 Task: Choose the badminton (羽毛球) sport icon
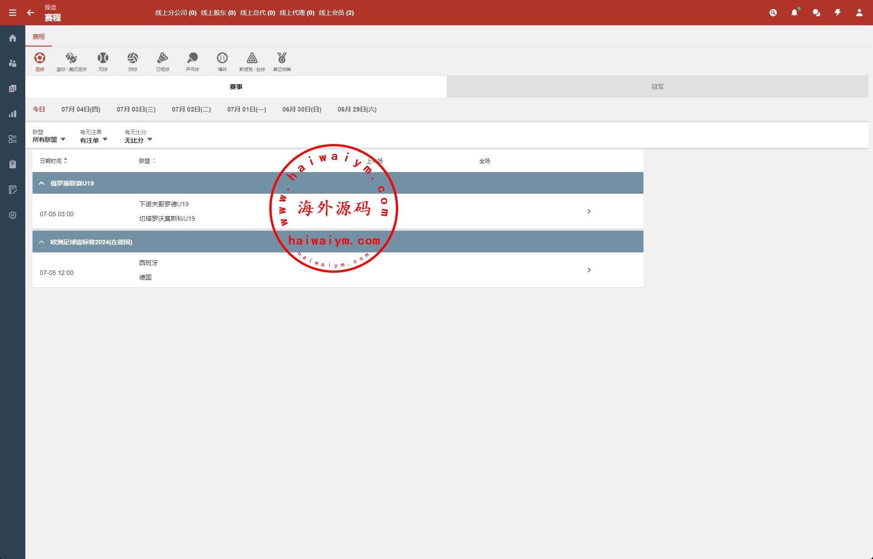tap(163, 61)
